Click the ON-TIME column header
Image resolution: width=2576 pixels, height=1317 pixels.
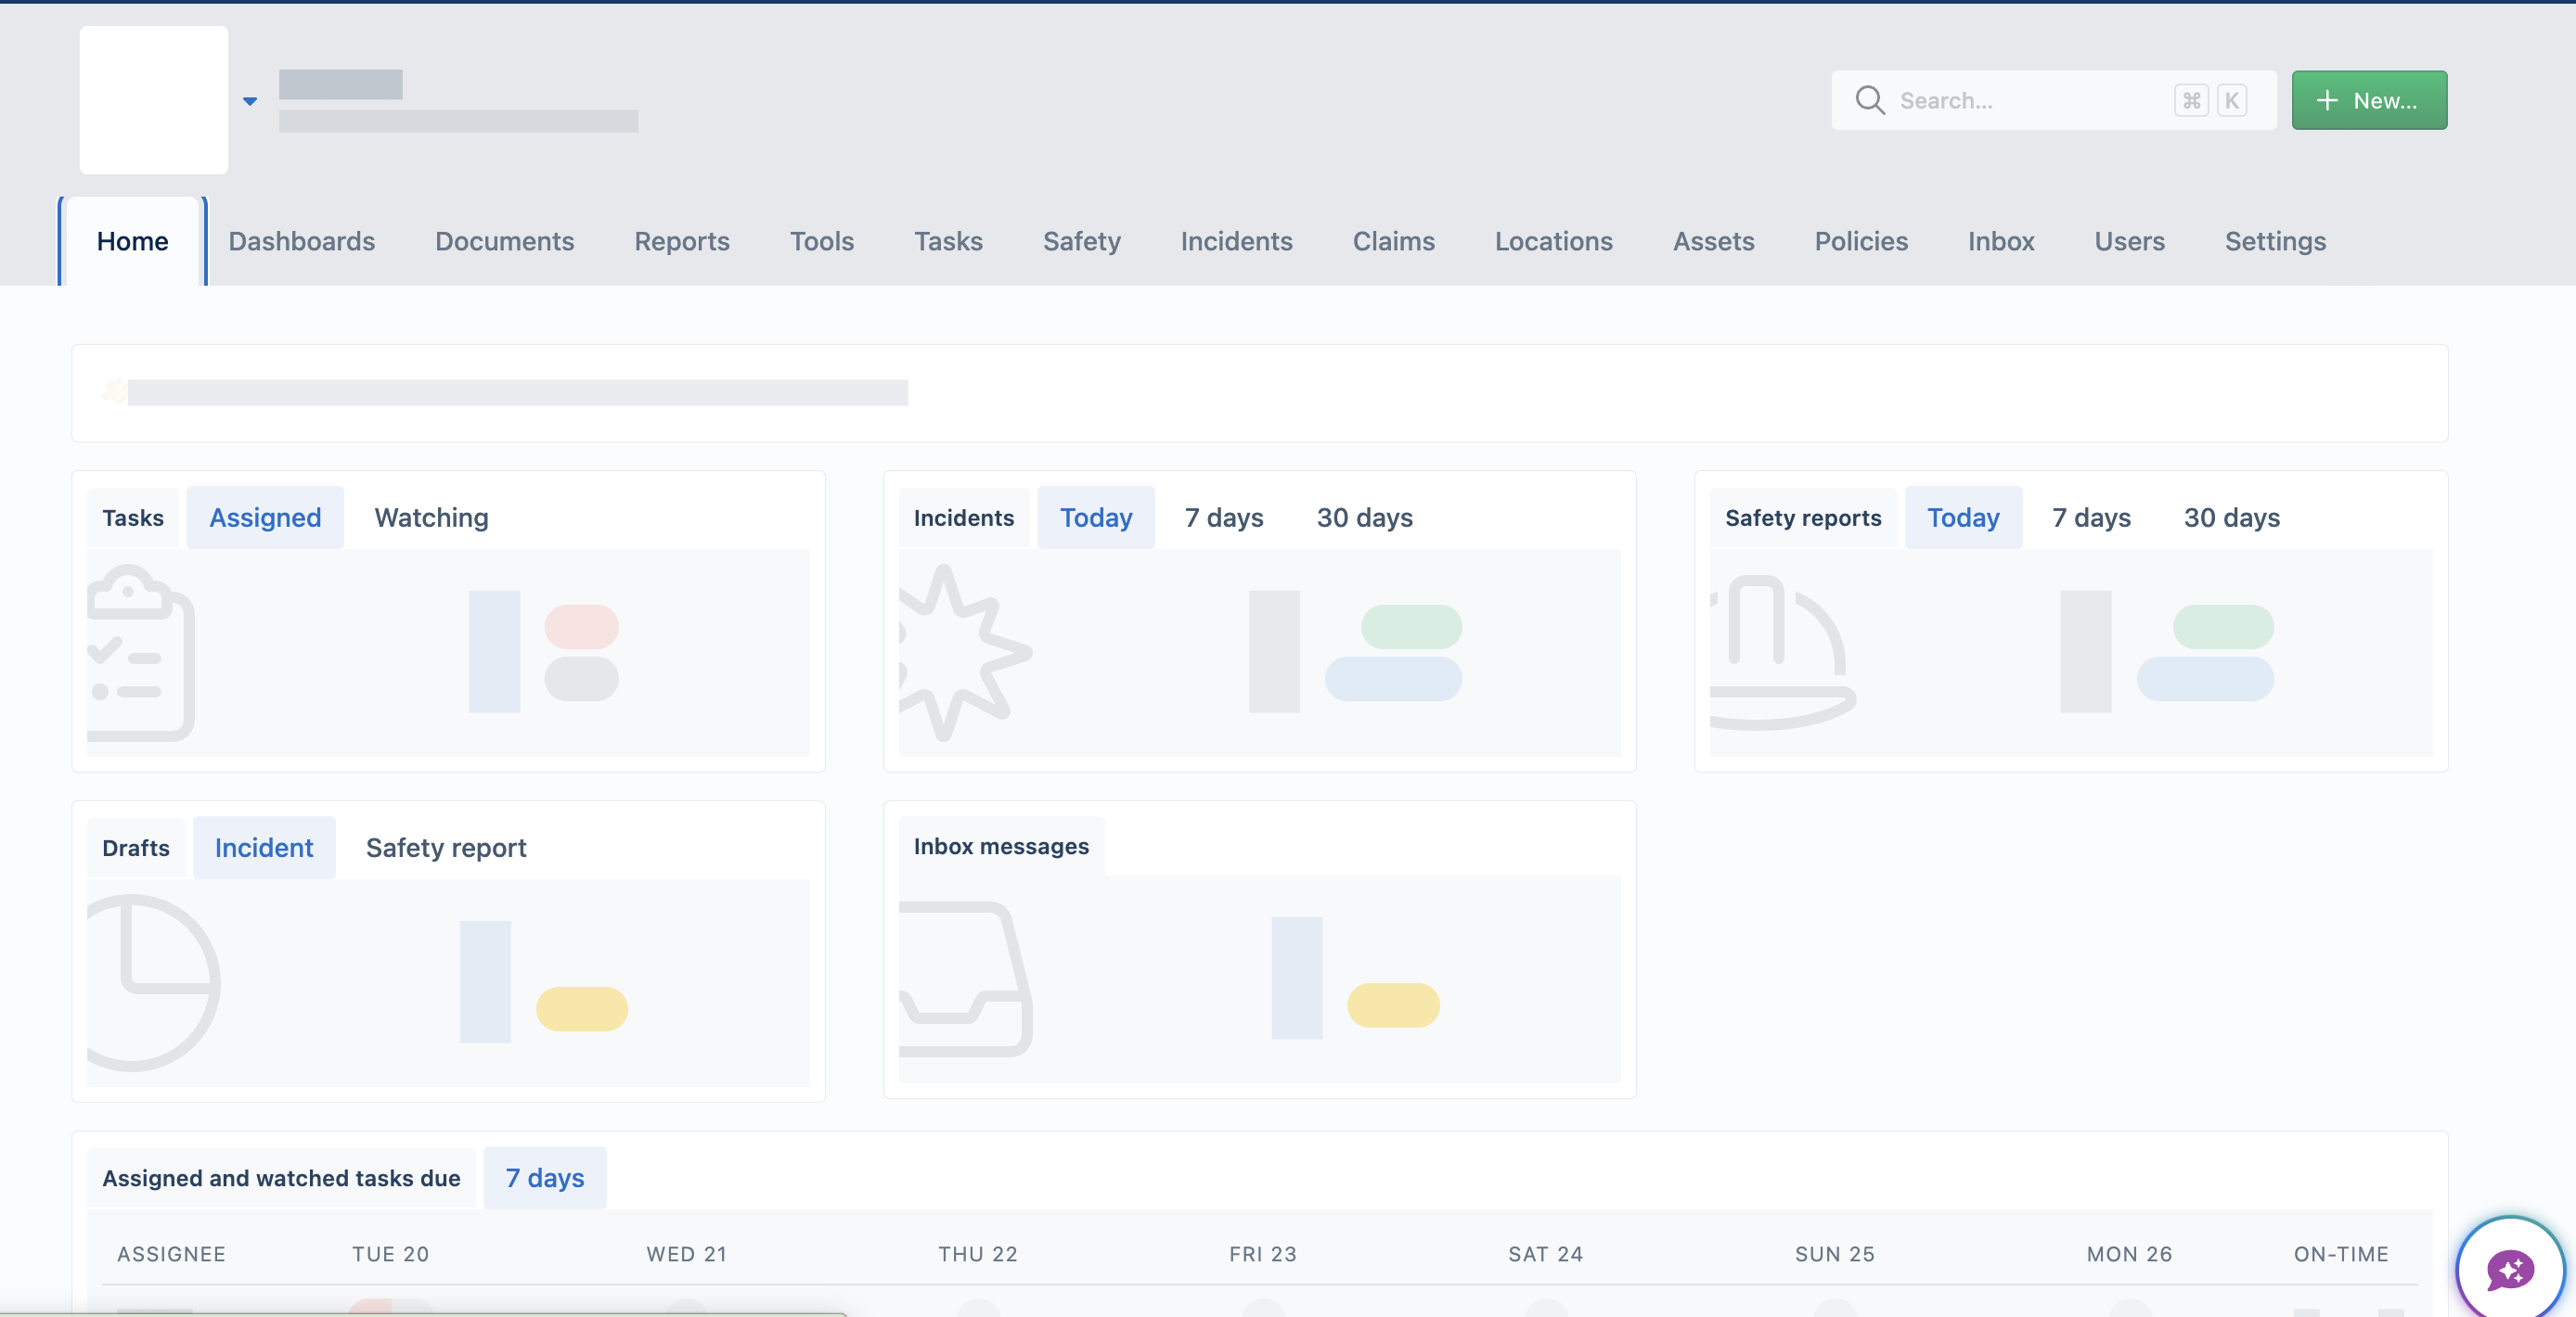pyautogui.click(x=2341, y=1253)
